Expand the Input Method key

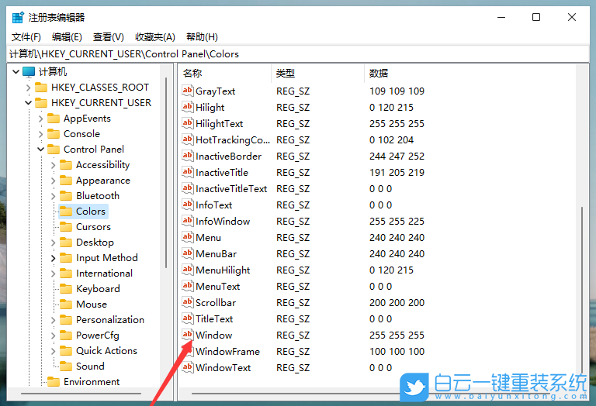click(x=53, y=258)
